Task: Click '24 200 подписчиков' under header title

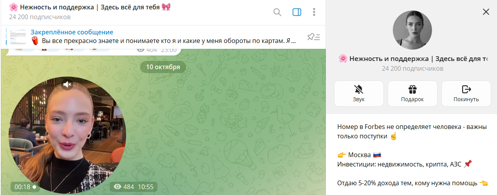Action: [x=40, y=17]
